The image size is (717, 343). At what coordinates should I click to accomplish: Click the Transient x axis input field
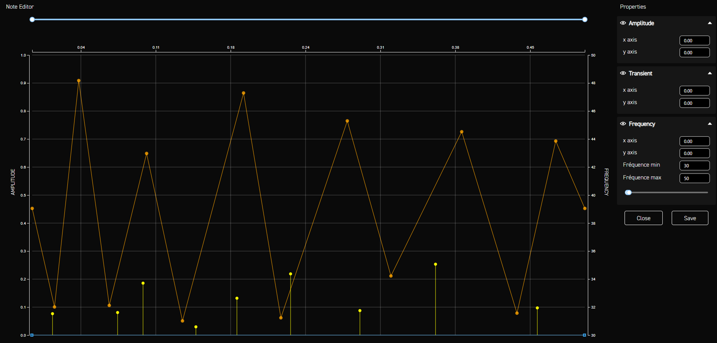point(695,90)
